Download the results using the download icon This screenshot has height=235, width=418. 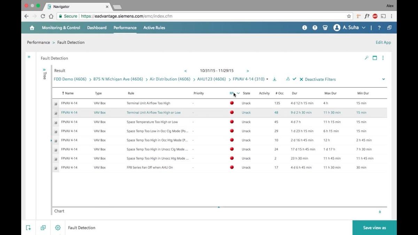[x=274, y=79]
